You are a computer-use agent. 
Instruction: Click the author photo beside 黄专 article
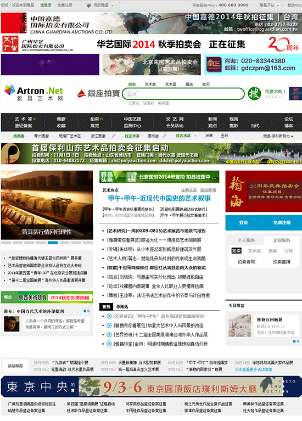12,324
